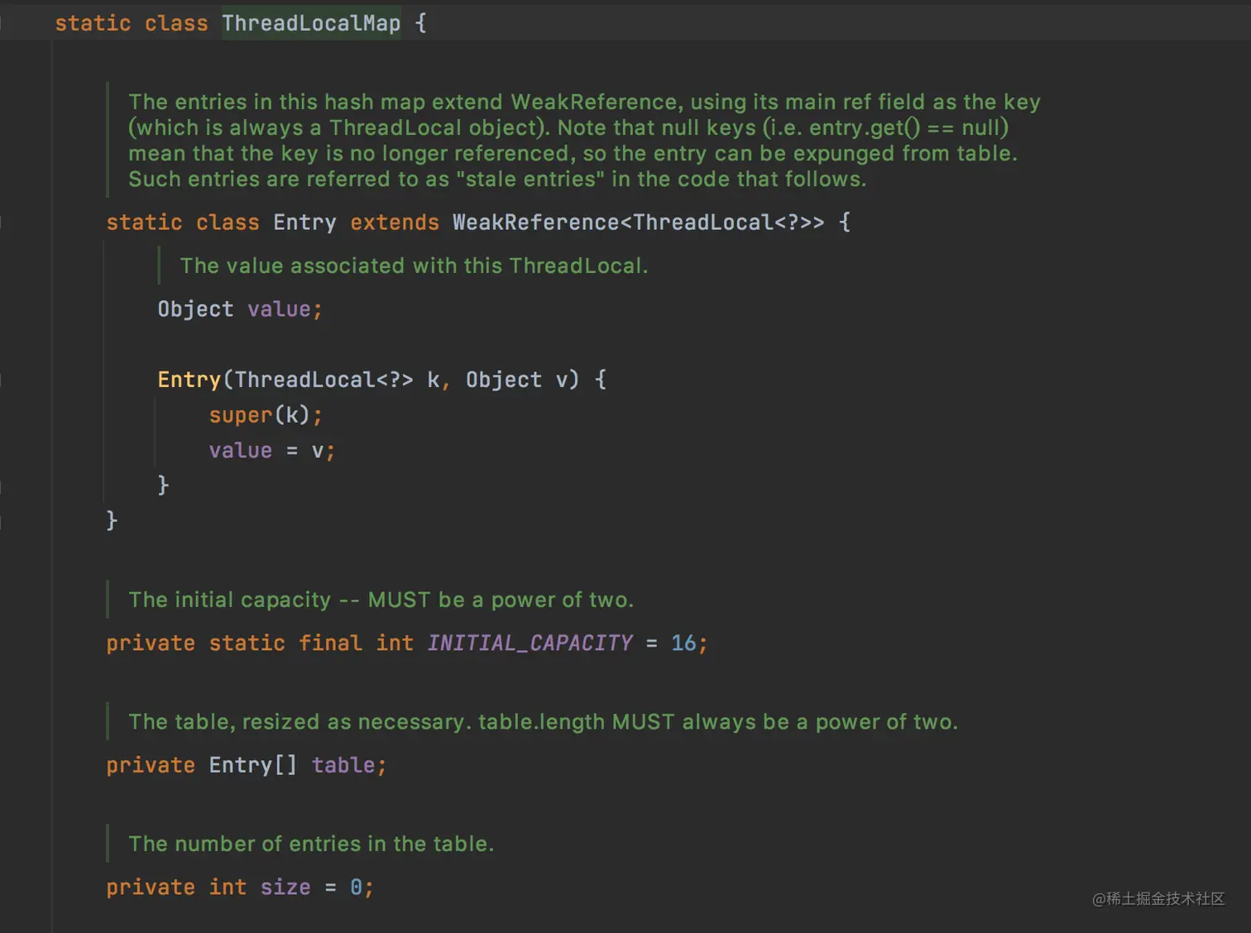Image resolution: width=1251 pixels, height=933 pixels.
Task: Click comment line starting 'Such entries are referred to'
Action: point(497,179)
